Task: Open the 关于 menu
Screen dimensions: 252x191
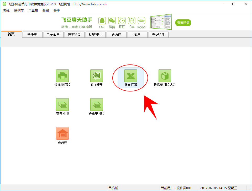Action: [x=57, y=10]
